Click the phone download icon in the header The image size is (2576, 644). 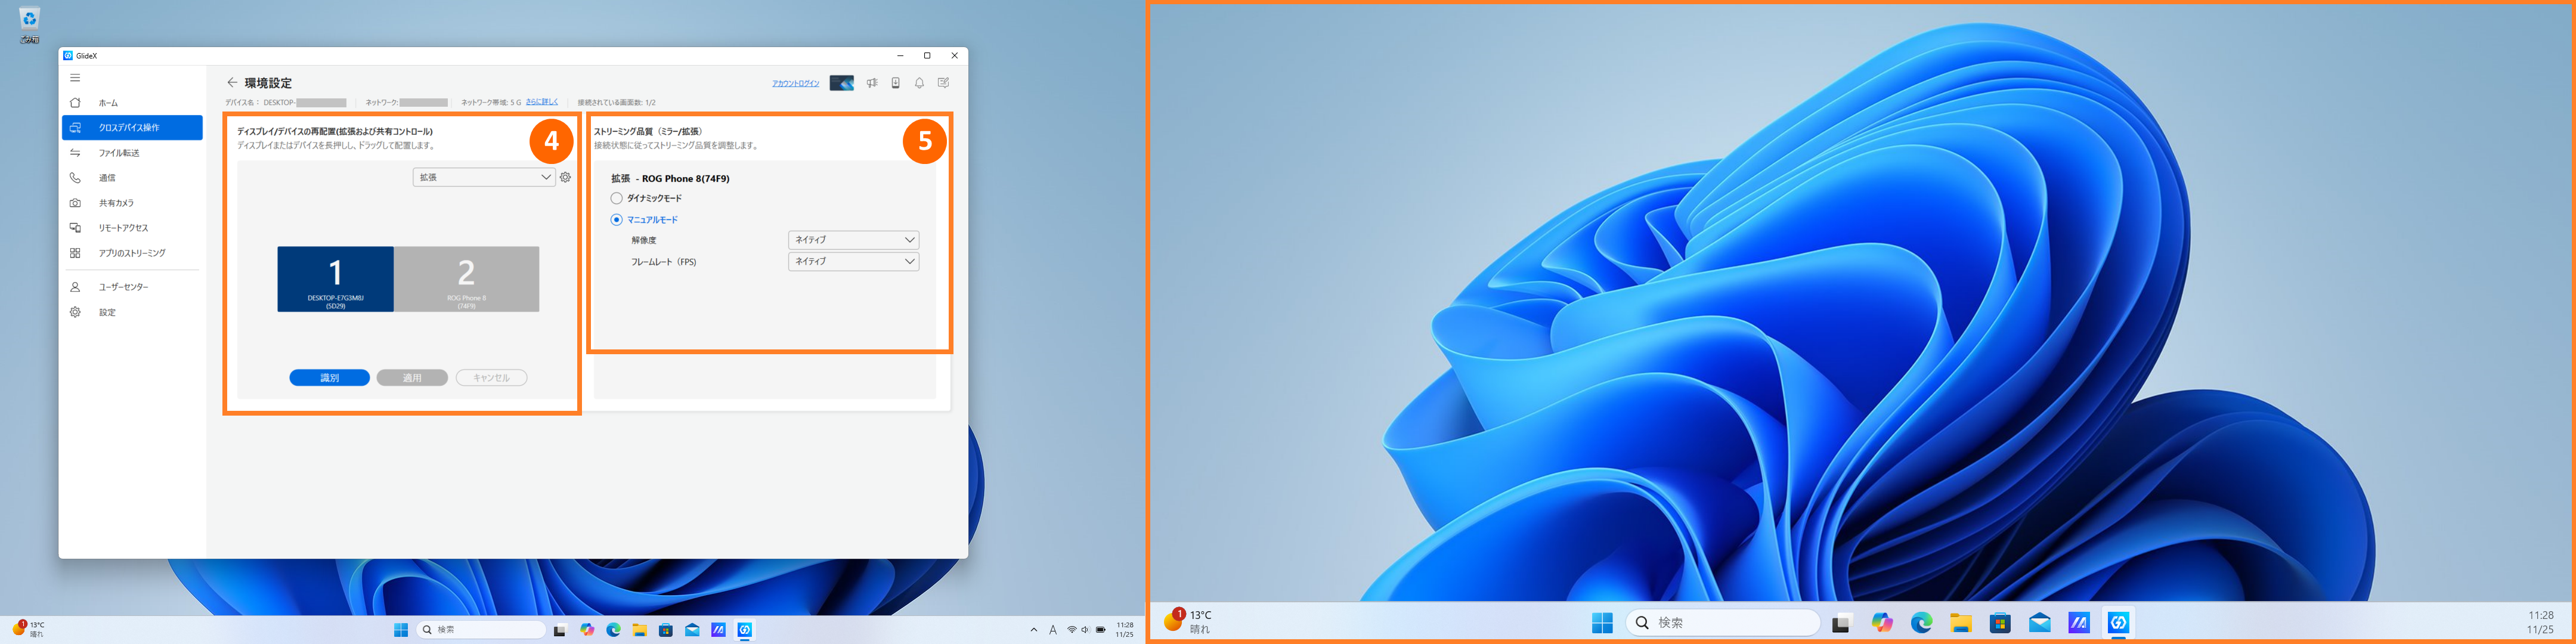point(896,83)
